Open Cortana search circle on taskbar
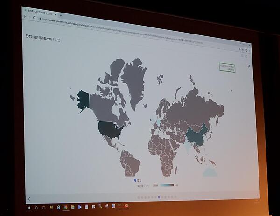 point(36,208)
